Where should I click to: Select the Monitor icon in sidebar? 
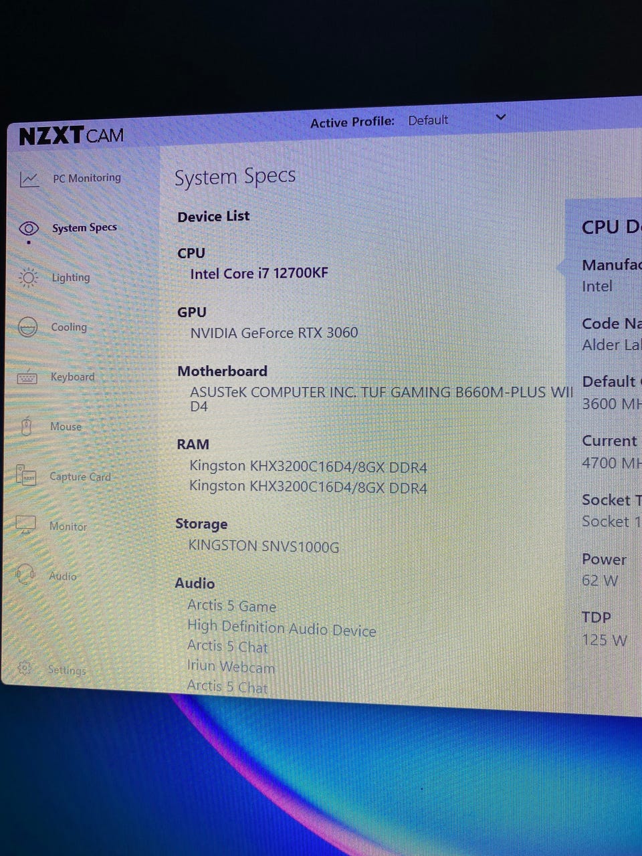(x=25, y=525)
